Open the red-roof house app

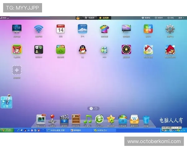point(148,49)
